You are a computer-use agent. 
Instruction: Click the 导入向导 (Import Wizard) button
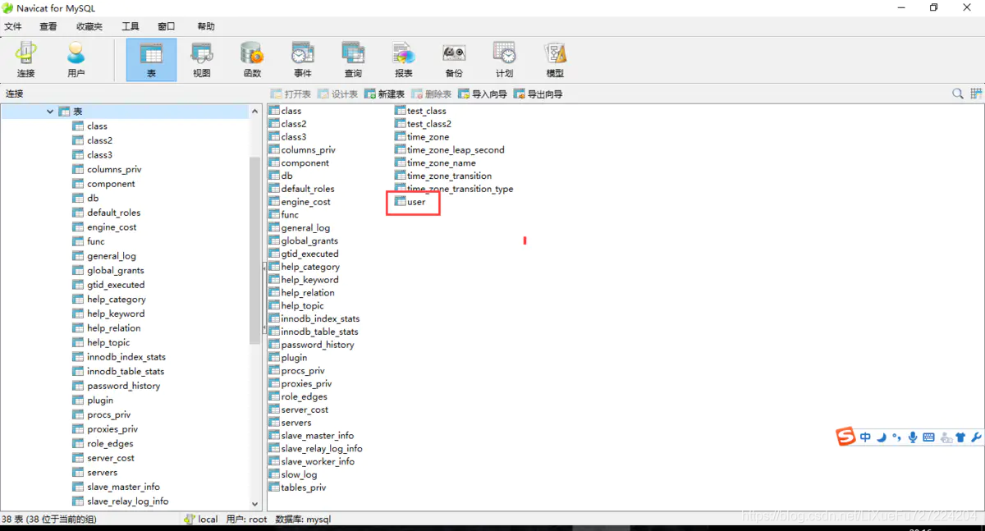pyautogui.click(x=483, y=94)
